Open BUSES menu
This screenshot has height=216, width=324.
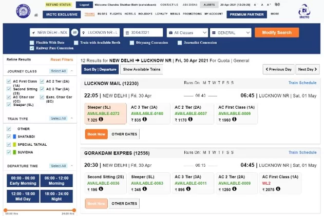(x=102, y=14)
